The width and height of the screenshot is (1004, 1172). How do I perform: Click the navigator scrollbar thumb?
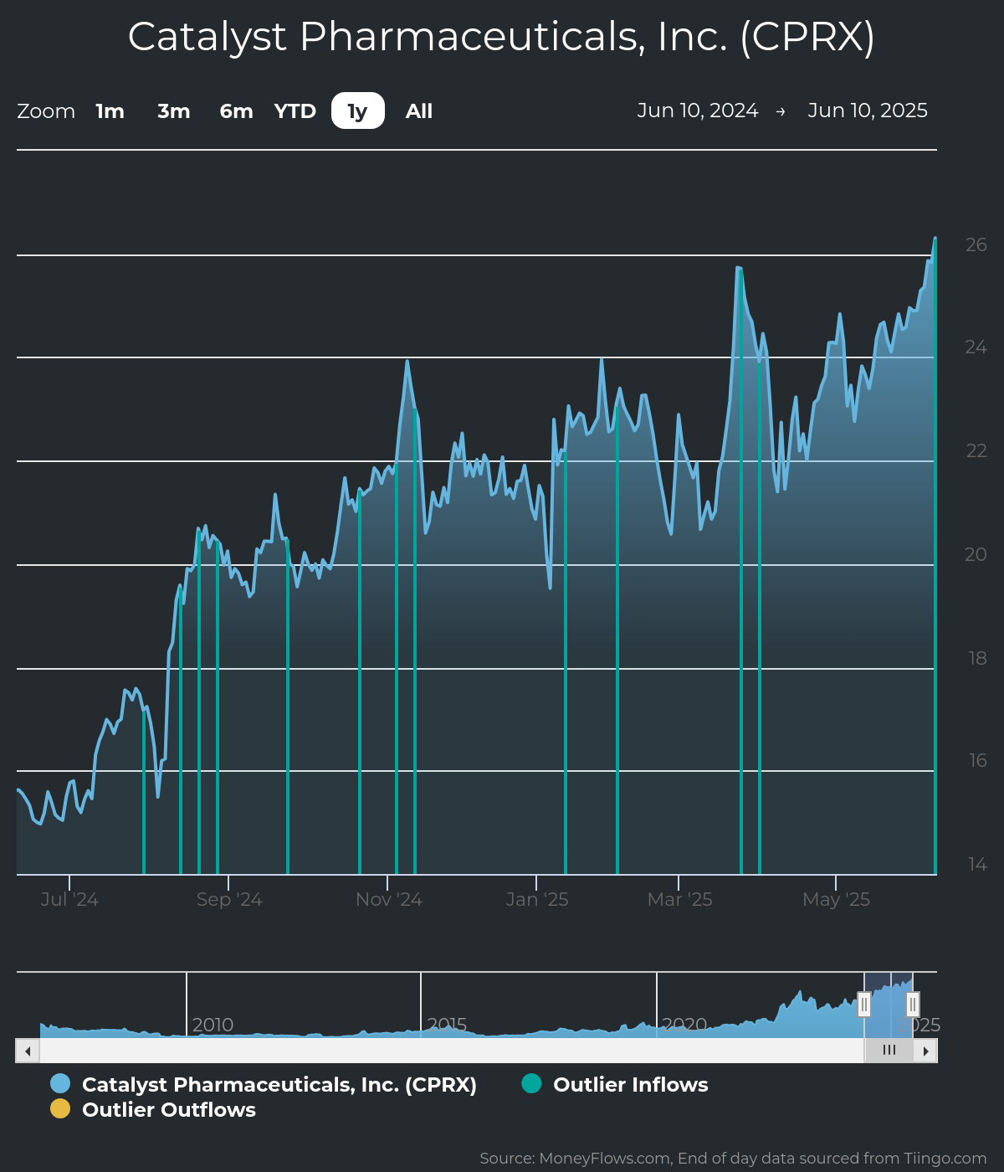tap(889, 1051)
